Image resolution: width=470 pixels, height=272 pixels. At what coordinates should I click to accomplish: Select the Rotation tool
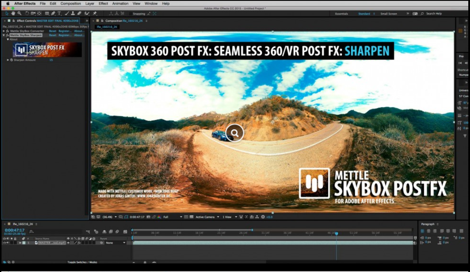pyautogui.click(x=27, y=14)
